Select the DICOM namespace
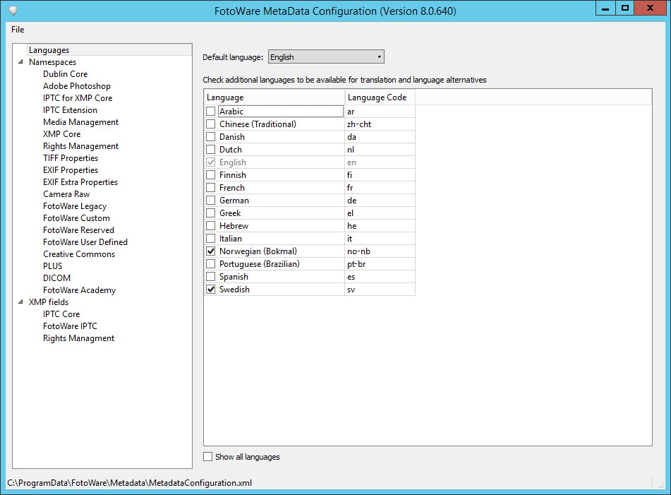 [x=56, y=278]
